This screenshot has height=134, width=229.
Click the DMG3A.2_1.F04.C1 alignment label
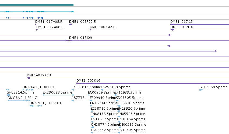click(x=23, y=98)
